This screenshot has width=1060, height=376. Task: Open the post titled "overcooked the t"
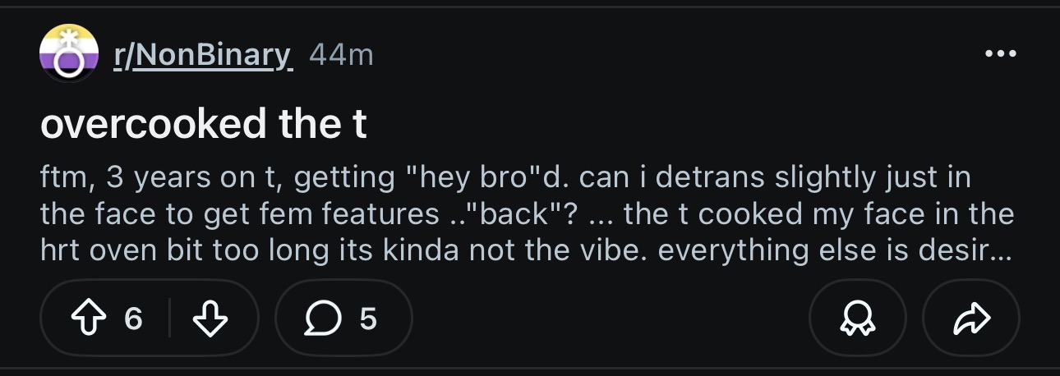pos(203,124)
